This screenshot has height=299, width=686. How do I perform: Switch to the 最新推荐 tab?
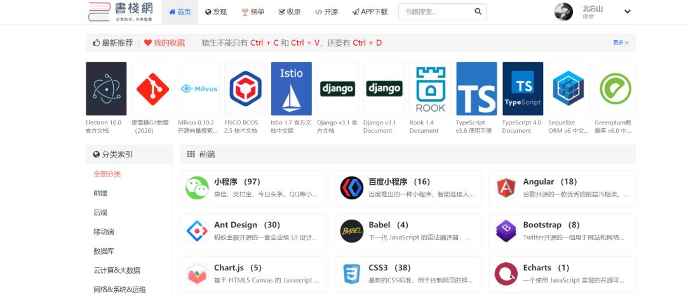pos(113,43)
